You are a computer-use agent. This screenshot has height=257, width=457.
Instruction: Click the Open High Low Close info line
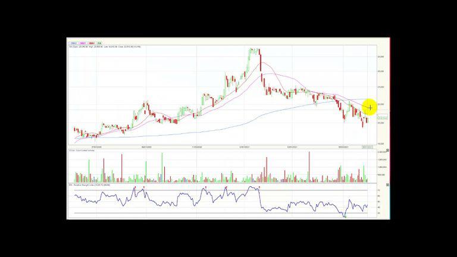coord(105,46)
